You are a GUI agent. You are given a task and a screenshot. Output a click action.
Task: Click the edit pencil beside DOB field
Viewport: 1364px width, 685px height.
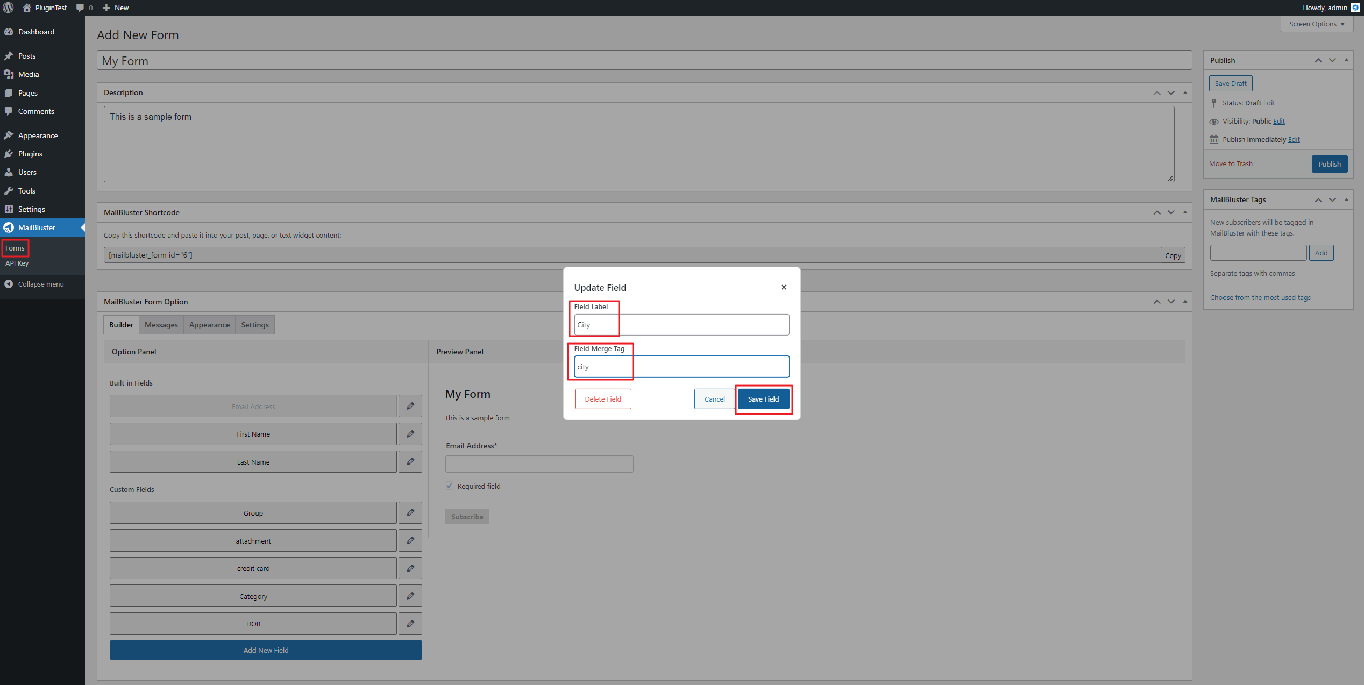click(x=410, y=624)
